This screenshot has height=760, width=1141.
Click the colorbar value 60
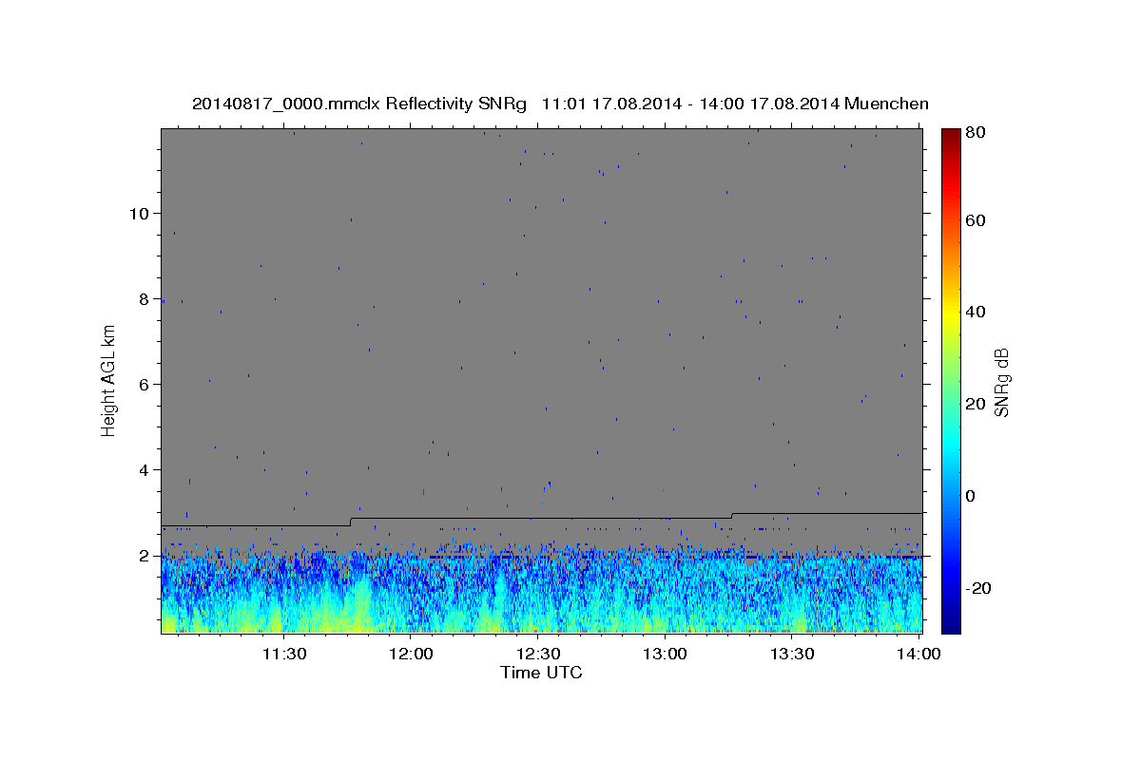977,219
